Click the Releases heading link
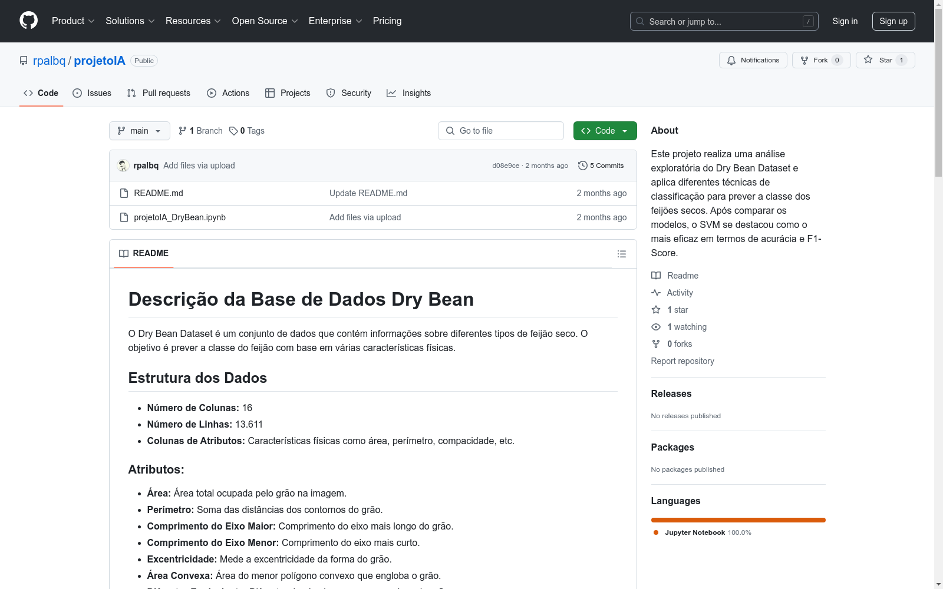The width and height of the screenshot is (943, 589). [x=671, y=394]
